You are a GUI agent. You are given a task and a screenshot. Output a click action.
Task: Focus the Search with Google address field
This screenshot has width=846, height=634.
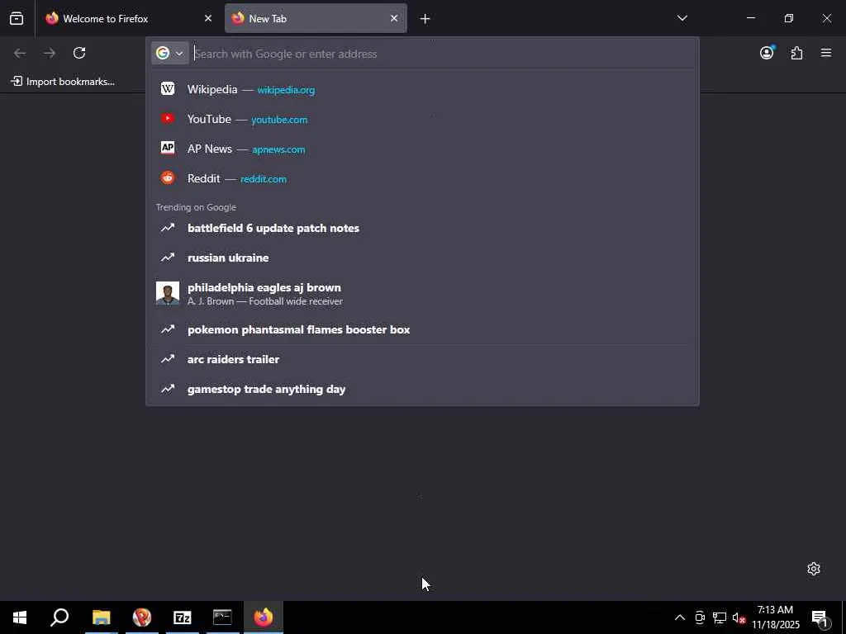443,54
